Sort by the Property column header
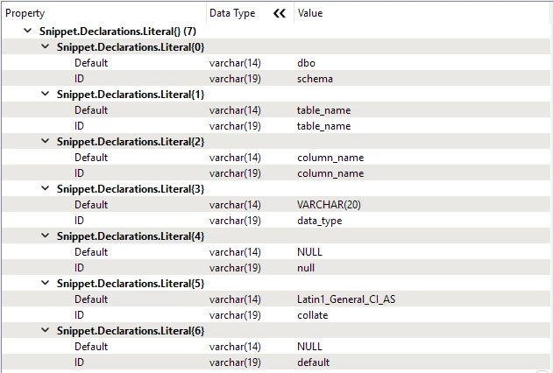Image resolution: width=553 pixels, height=373 pixels. coord(25,13)
